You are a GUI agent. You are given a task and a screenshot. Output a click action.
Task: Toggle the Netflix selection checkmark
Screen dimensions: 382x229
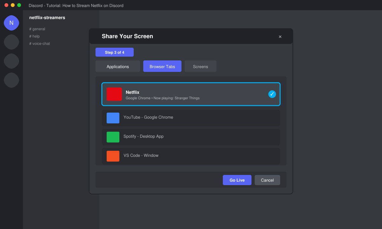click(x=272, y=94)
